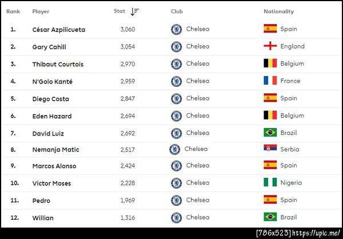The image size is (343, 239).
Task: Click the Stat sort descending icon
Action: pyautogui.click(x=135, y=11)
